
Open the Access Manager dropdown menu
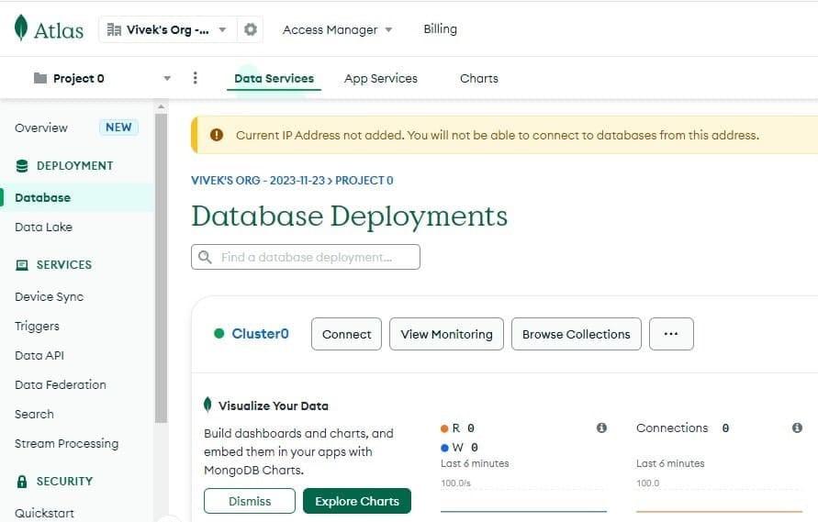tap(337, 29)
